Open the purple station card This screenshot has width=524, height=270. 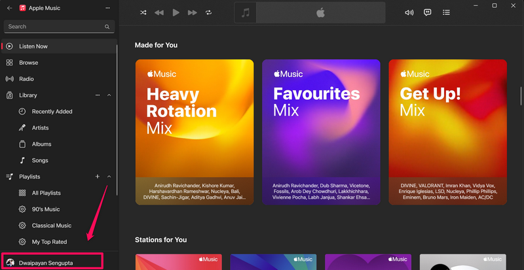[x=368, y=262]
